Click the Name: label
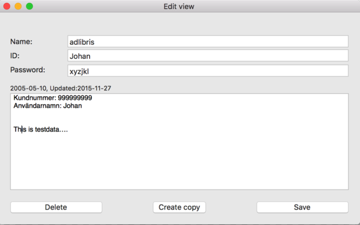This screenshot has width=360, height=225. coord(22,41)
